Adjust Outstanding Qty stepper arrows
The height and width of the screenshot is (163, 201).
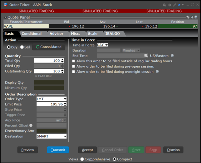(x=62, y=71)
